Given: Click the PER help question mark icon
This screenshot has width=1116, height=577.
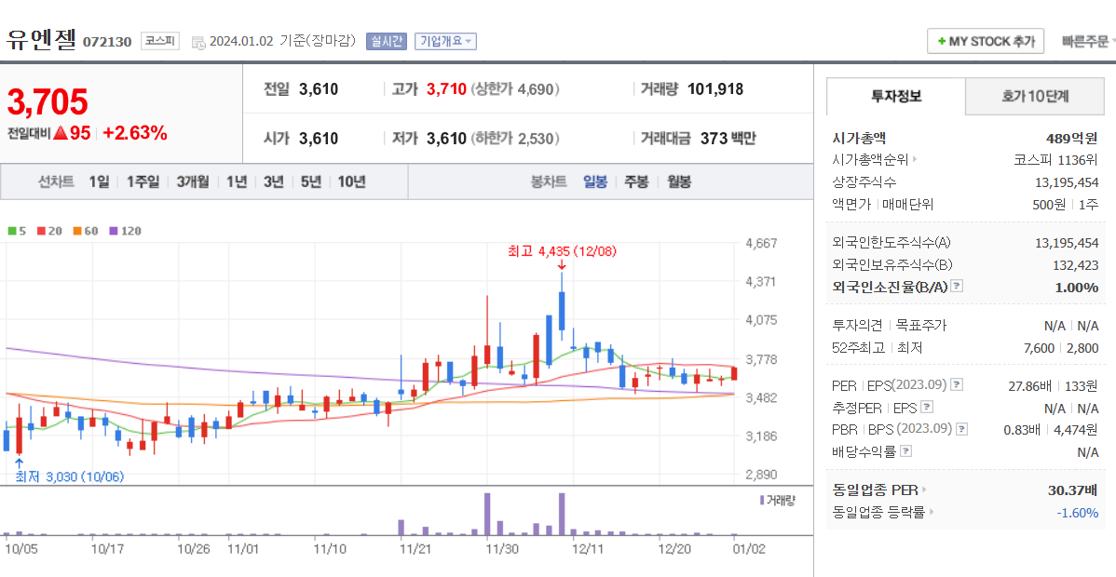Looking at the screenshot, I should (x=957, y=385).
